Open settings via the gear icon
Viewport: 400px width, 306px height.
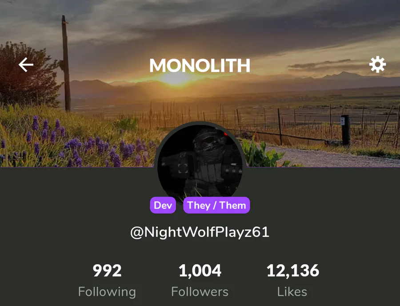(377, 64)
